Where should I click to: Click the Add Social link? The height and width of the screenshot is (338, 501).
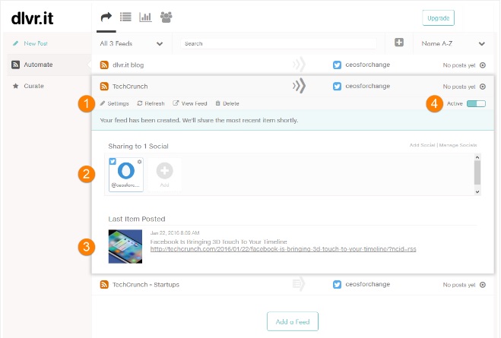[x=423, y=145]
